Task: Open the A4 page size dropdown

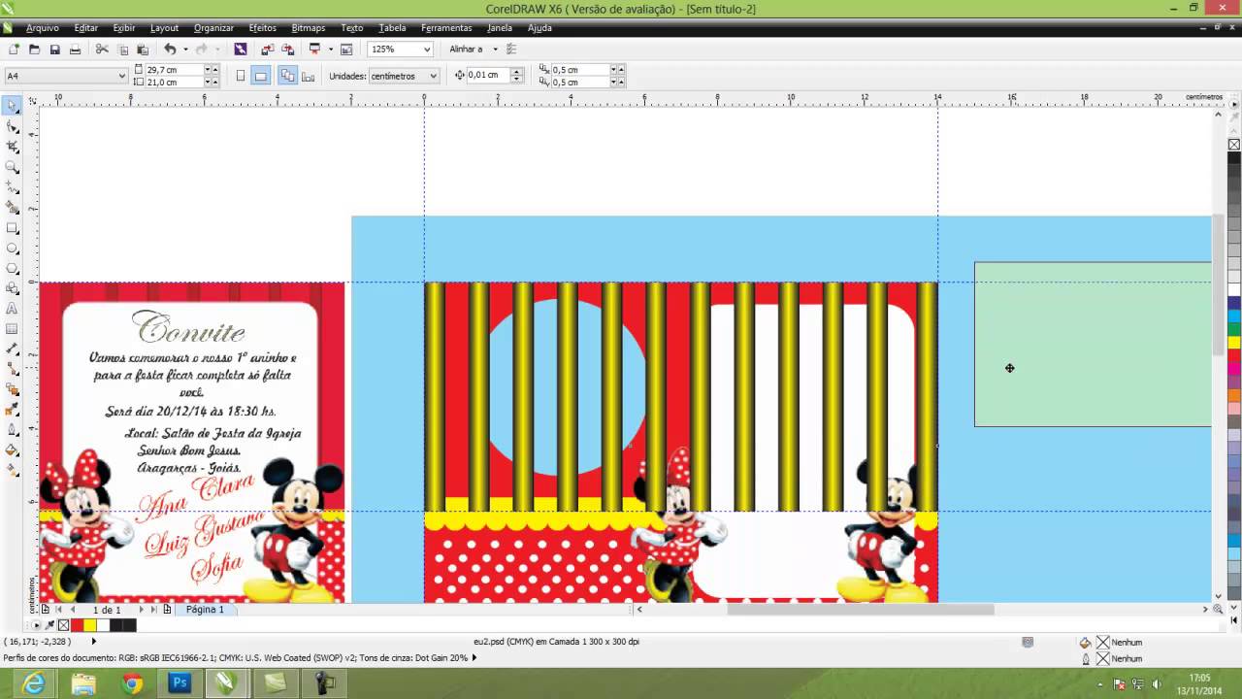Action: 122,76
